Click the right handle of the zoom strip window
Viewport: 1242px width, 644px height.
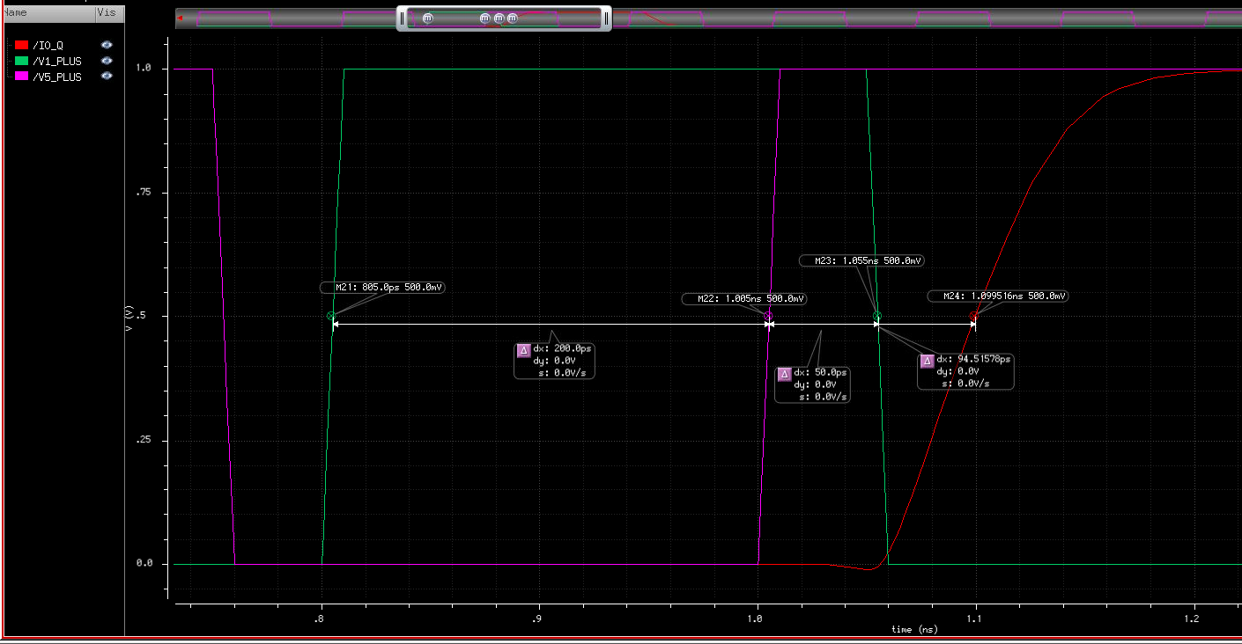[606, 18]
